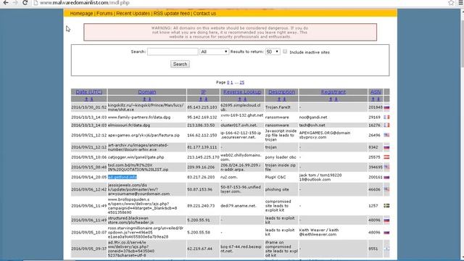
Task: Reload the page with the refresh icon
Action: (x=25, y=3)
